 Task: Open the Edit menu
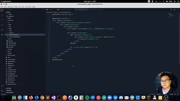coord(5,7)
